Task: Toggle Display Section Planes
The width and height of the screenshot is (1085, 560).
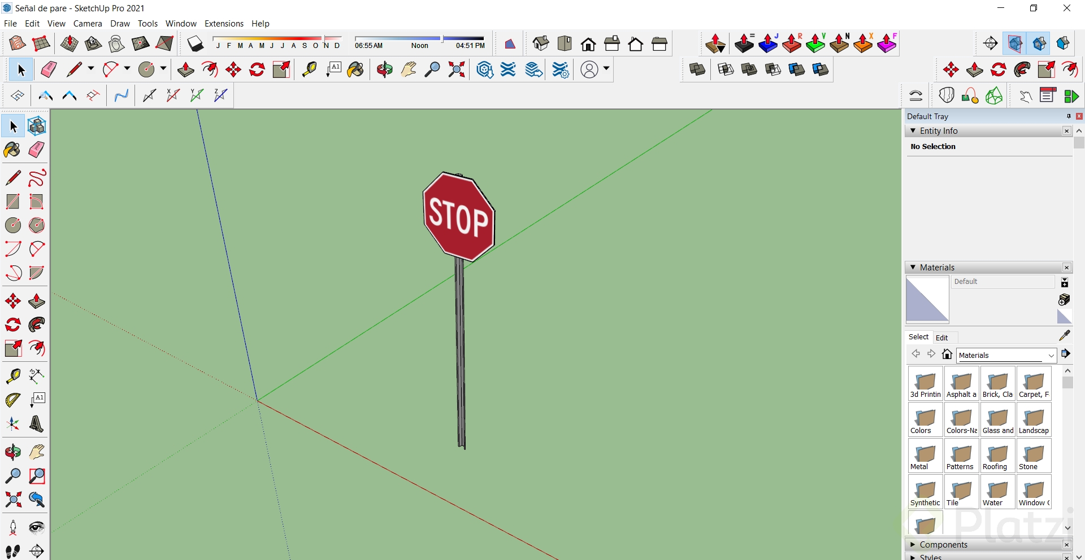Action: (1015, 43)
